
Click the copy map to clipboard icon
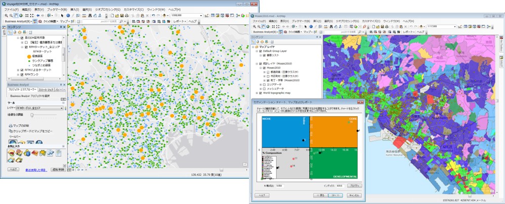[x=11, y=131]
